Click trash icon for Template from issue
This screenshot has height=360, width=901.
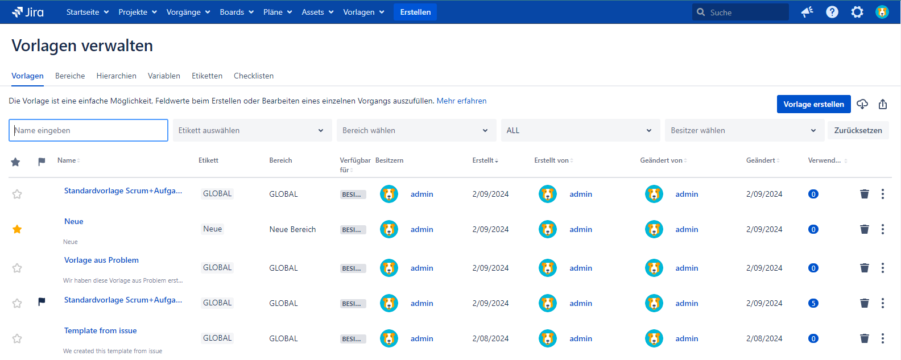tap(864, 338)
